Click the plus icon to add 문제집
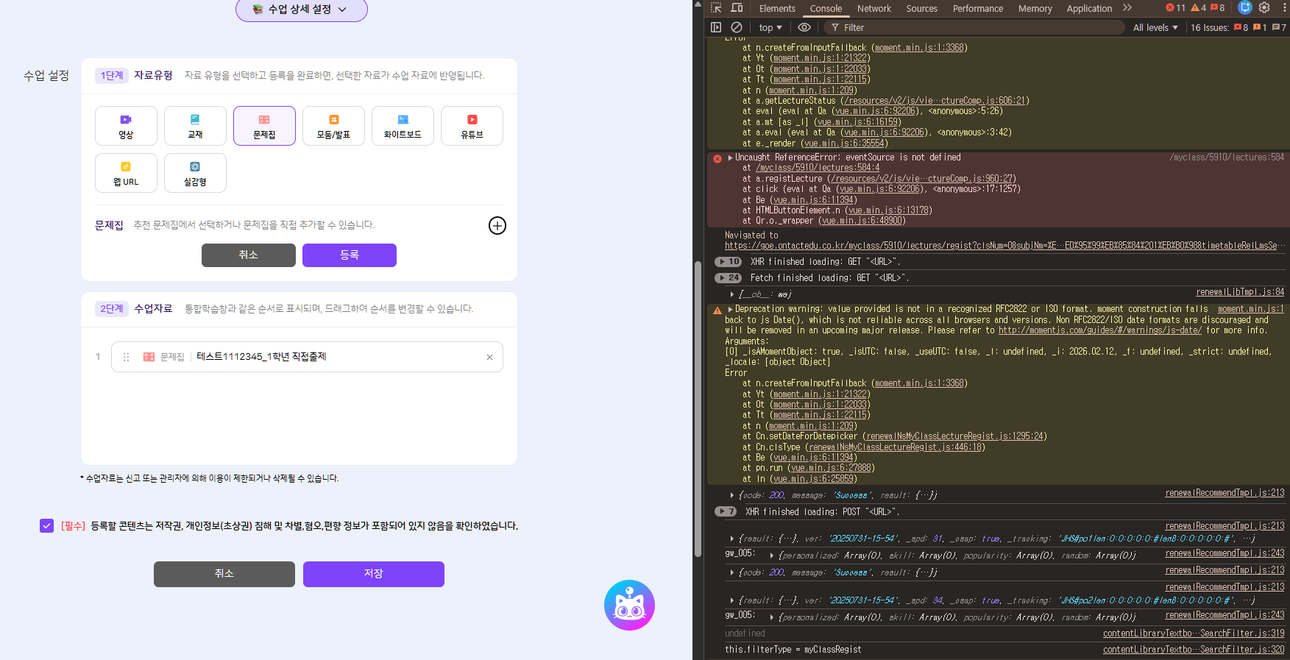The width and height of the screenshot is (1290, 660). click(497, 226)
